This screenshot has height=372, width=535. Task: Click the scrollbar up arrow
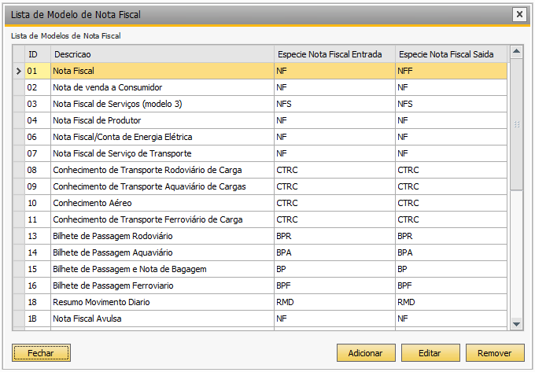[x=517, y=51]
